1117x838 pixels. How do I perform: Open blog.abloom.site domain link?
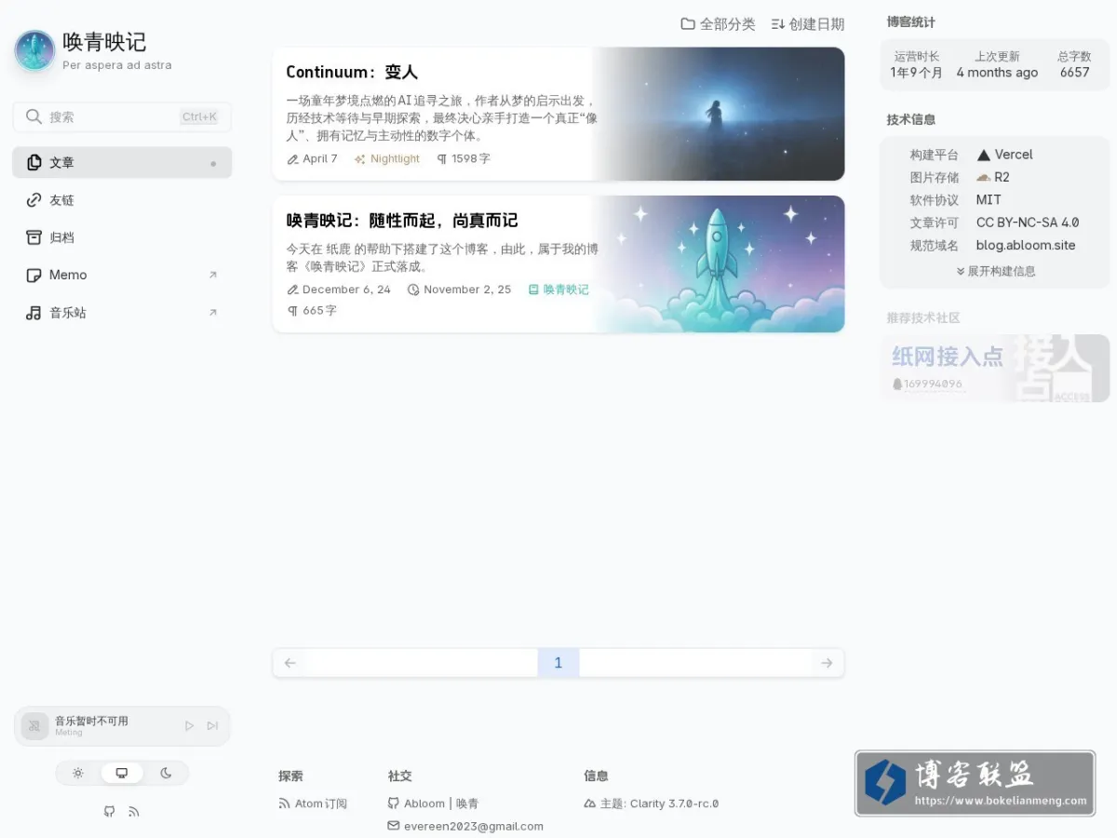pos(1026,245)
